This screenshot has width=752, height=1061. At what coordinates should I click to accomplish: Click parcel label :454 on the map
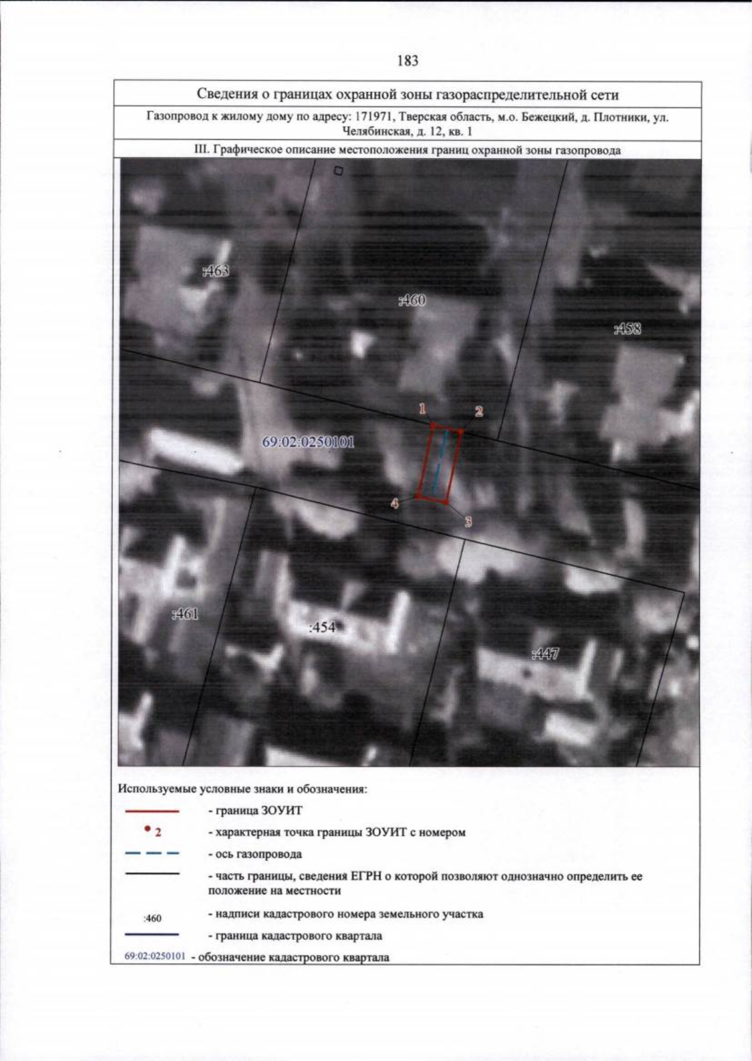(323, 627)
